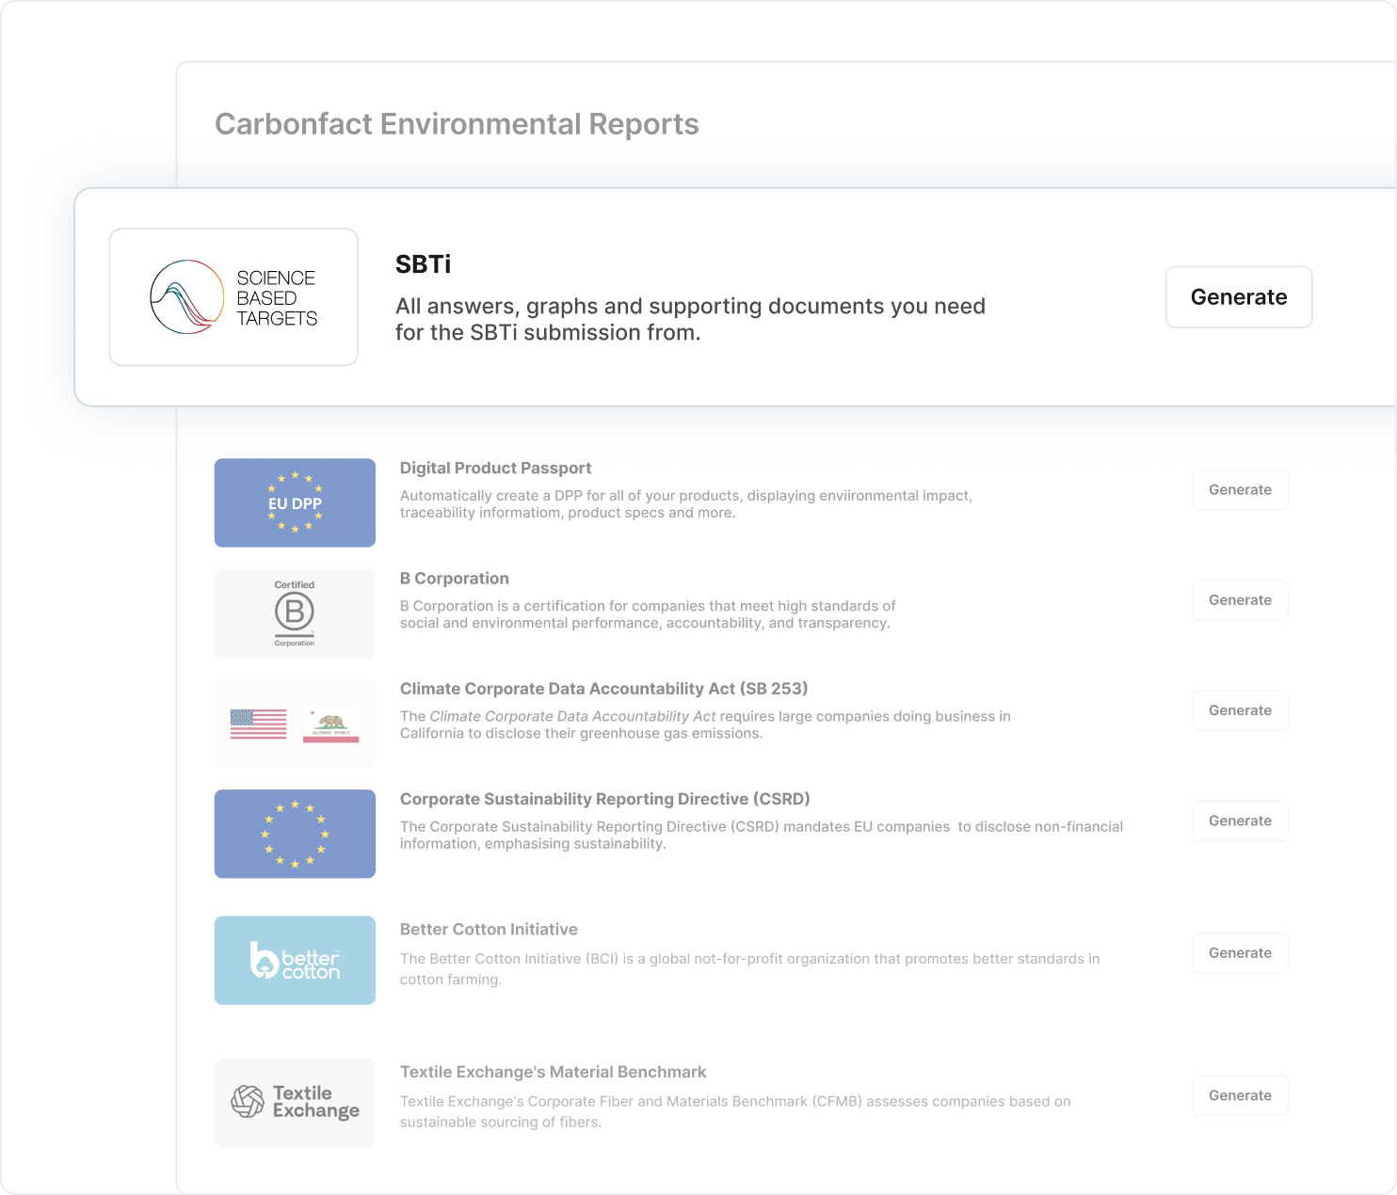Click the Carbonfact Environmental Reports heading

click(457, 124)
